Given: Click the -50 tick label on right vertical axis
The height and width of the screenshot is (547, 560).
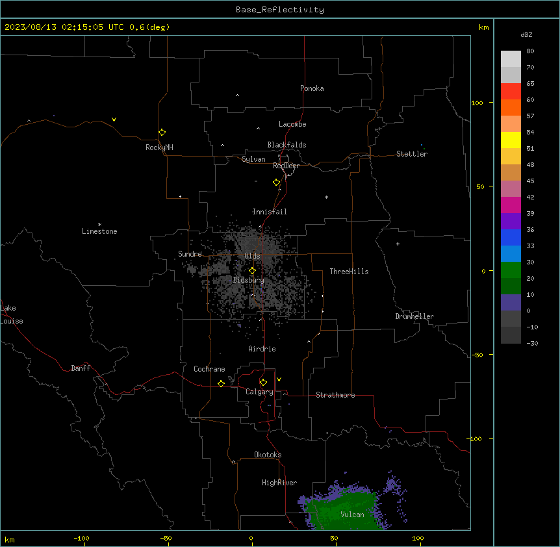Looking at the screenshot, I should tap(477, 355).
